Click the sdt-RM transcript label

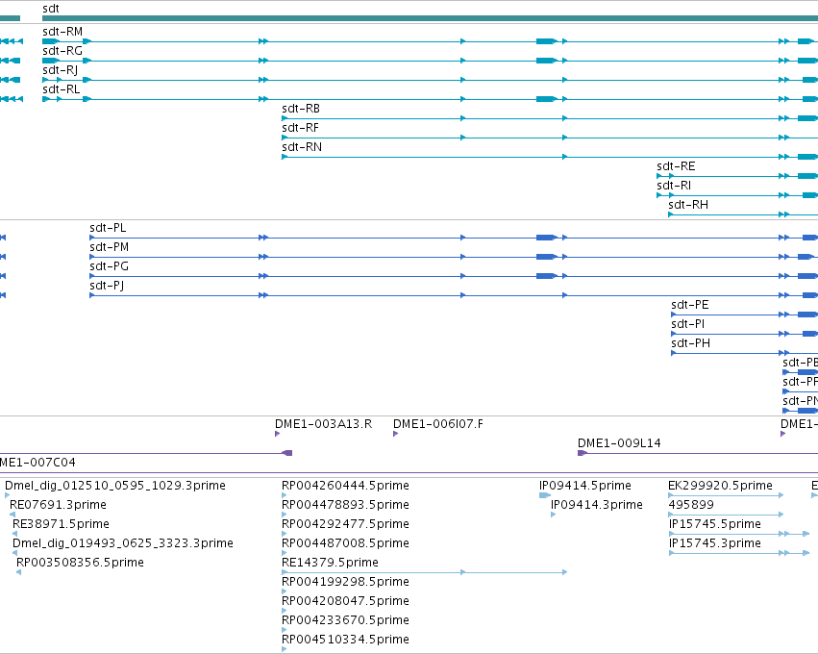pyautogui.click(x=62, y=32)
